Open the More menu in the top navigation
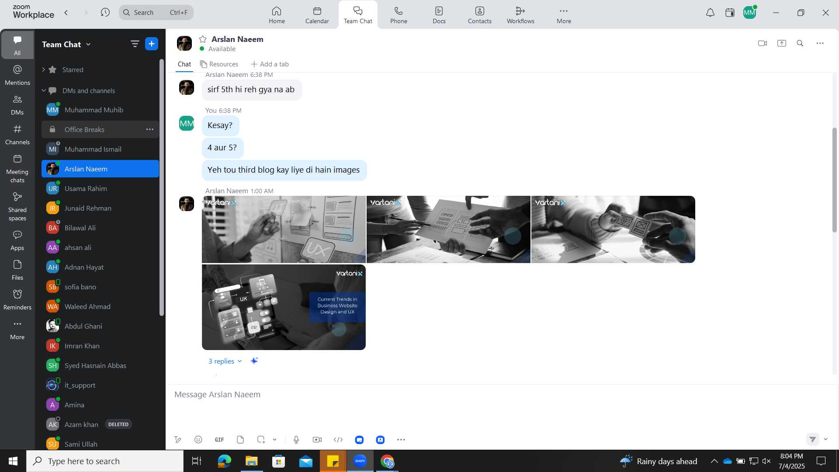The image size is (839, 472). 564,15
